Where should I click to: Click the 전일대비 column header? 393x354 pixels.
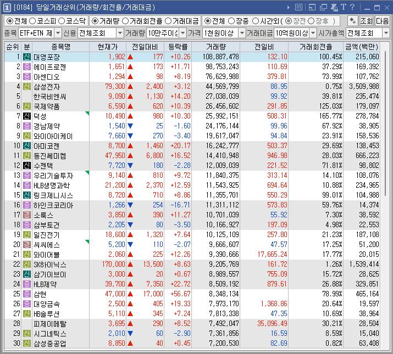pyautogui.click(x=145, y=47)
